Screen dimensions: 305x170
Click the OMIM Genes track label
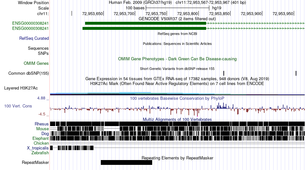36,63
